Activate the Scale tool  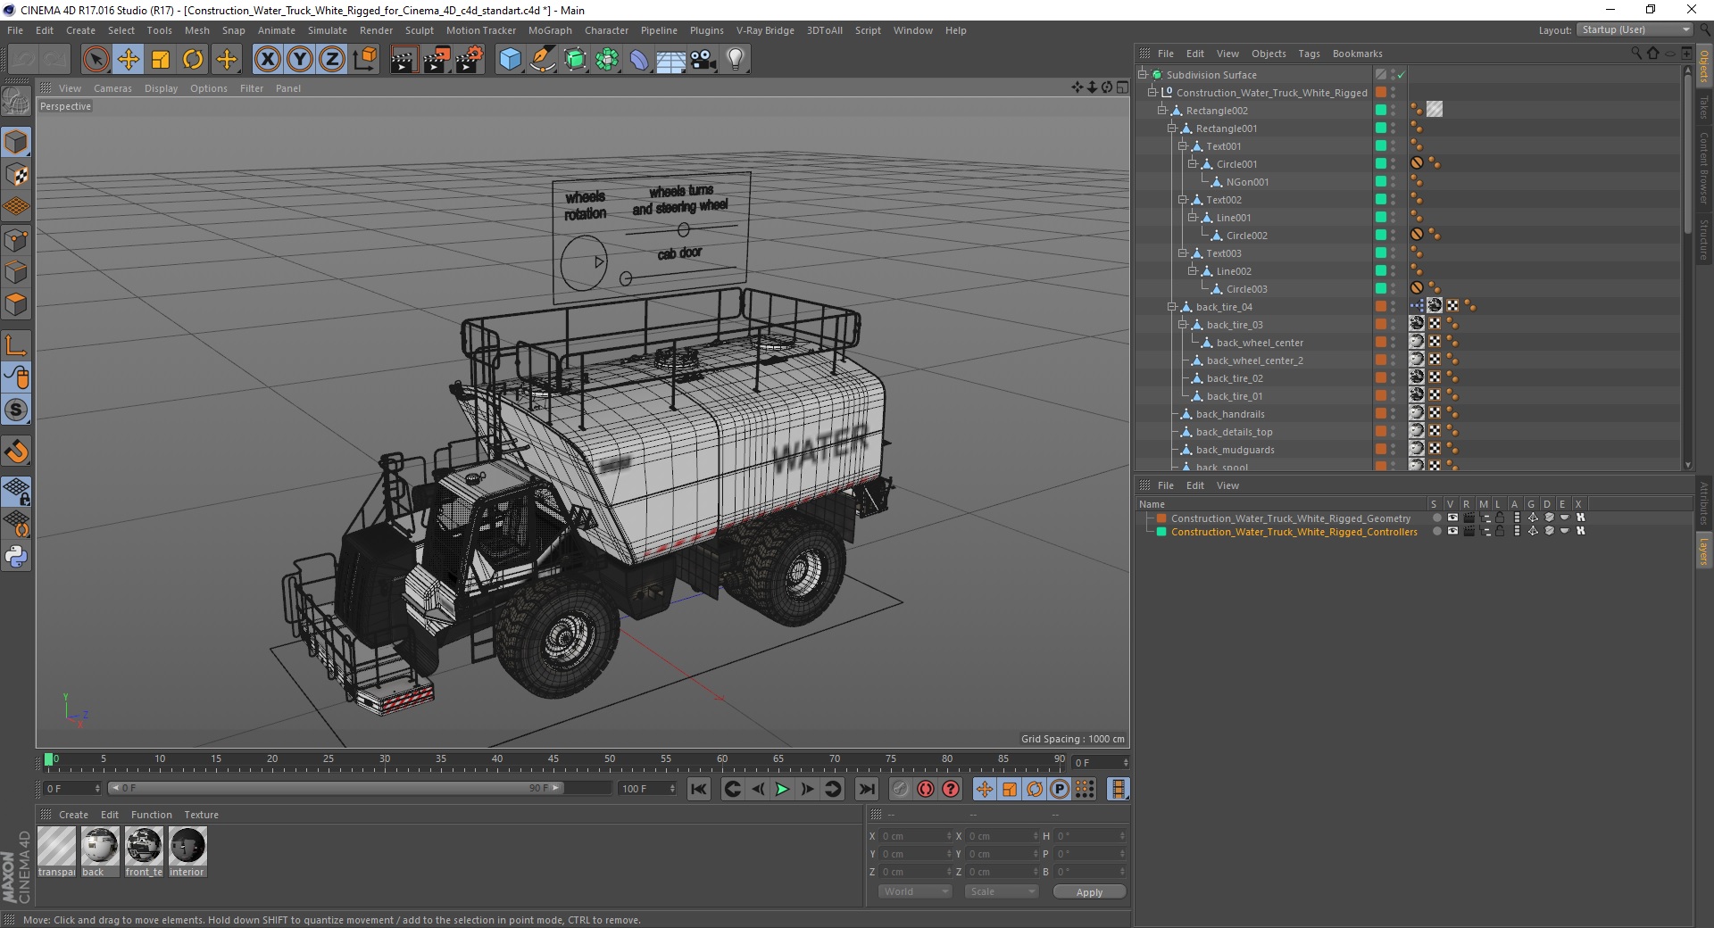(161, 60)
